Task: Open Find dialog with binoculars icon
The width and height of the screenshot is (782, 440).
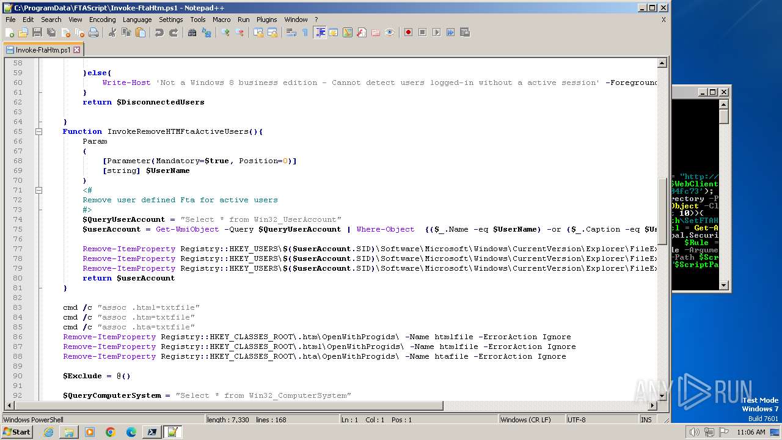Action: pyautogui.click(x=192, y=32)
